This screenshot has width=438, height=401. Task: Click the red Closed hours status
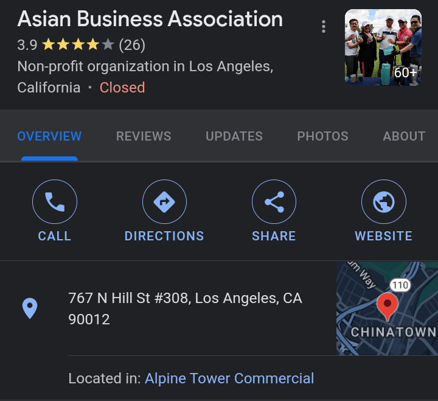(x=122, y=88)
